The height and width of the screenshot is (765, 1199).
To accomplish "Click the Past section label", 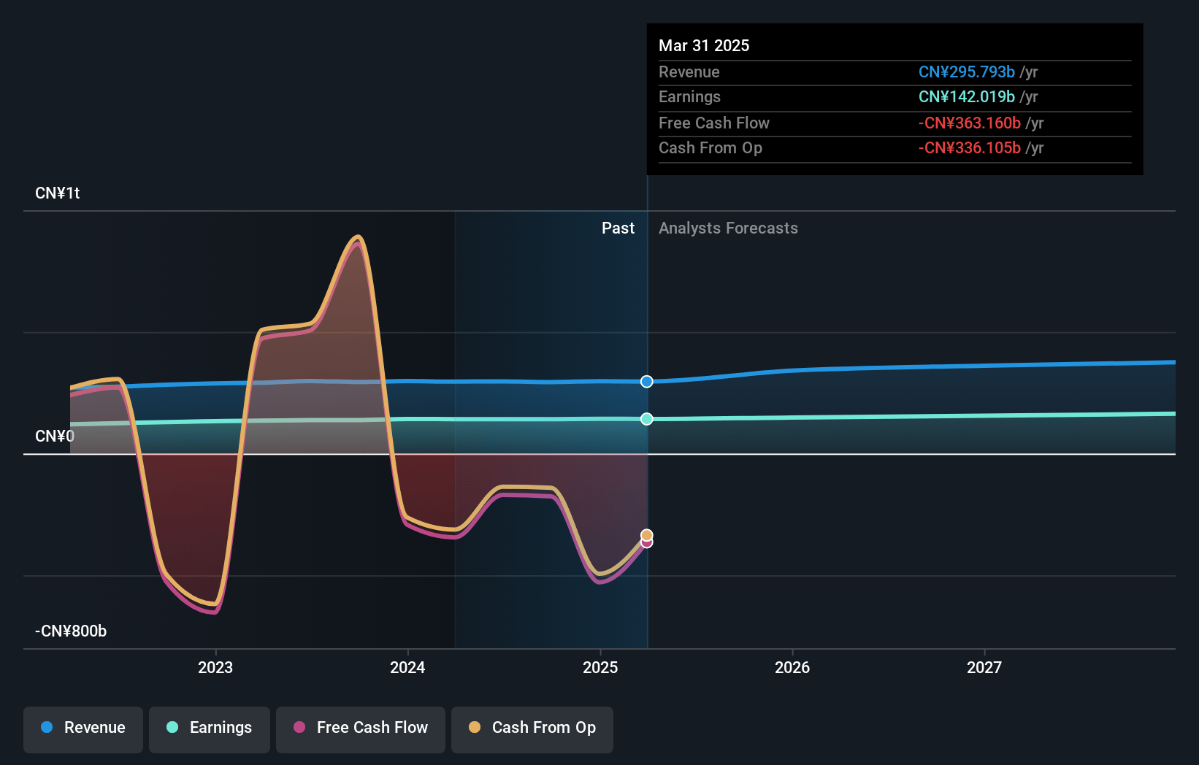I will pyautogui.click(x=618, y=228).
